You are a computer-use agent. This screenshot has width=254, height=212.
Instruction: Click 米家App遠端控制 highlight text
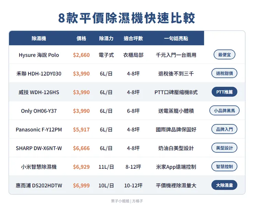[x=176, y=167]
